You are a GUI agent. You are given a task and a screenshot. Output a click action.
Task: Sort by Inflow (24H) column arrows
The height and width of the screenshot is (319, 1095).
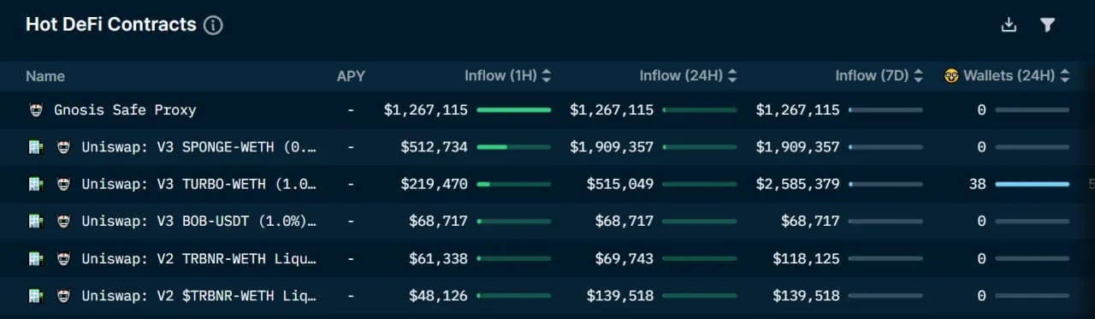click(x=732, y=75)
